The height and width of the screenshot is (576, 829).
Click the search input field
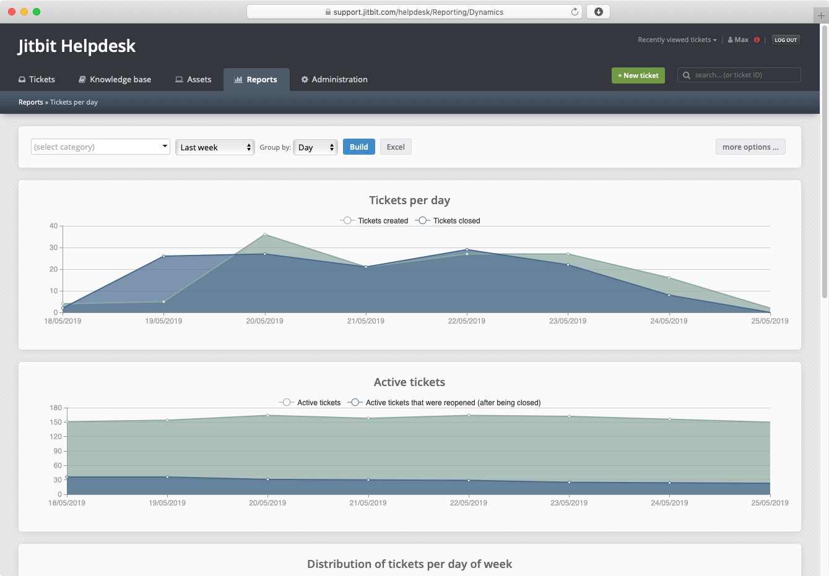click(740, 75)
